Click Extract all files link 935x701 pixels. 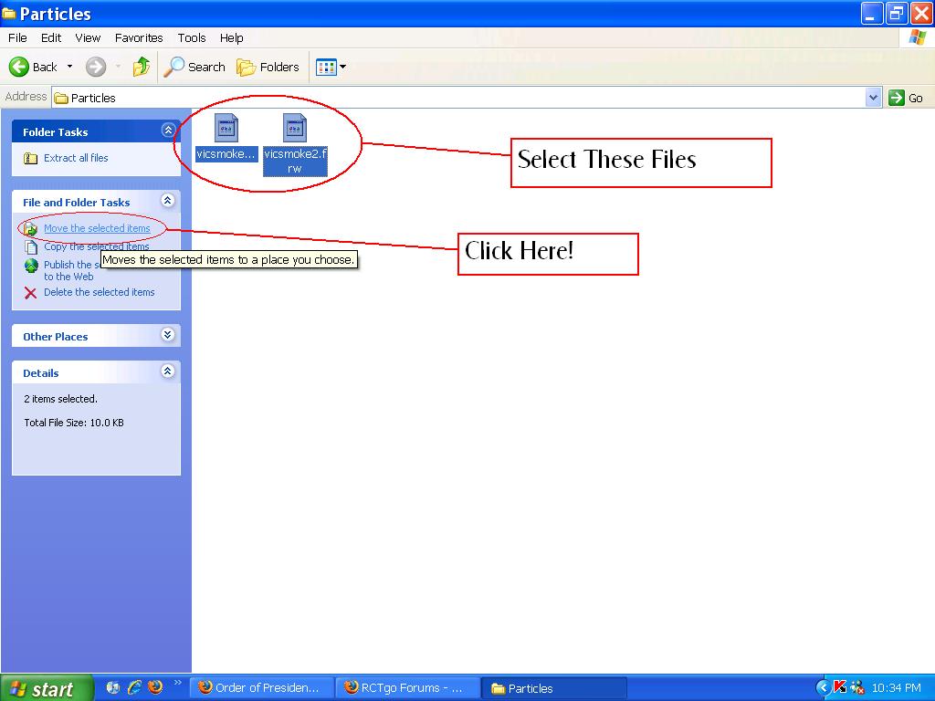(x=76, y=158)
